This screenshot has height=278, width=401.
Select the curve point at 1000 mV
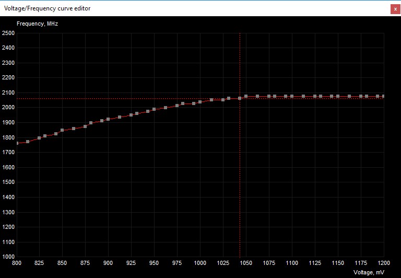(200, 102)
